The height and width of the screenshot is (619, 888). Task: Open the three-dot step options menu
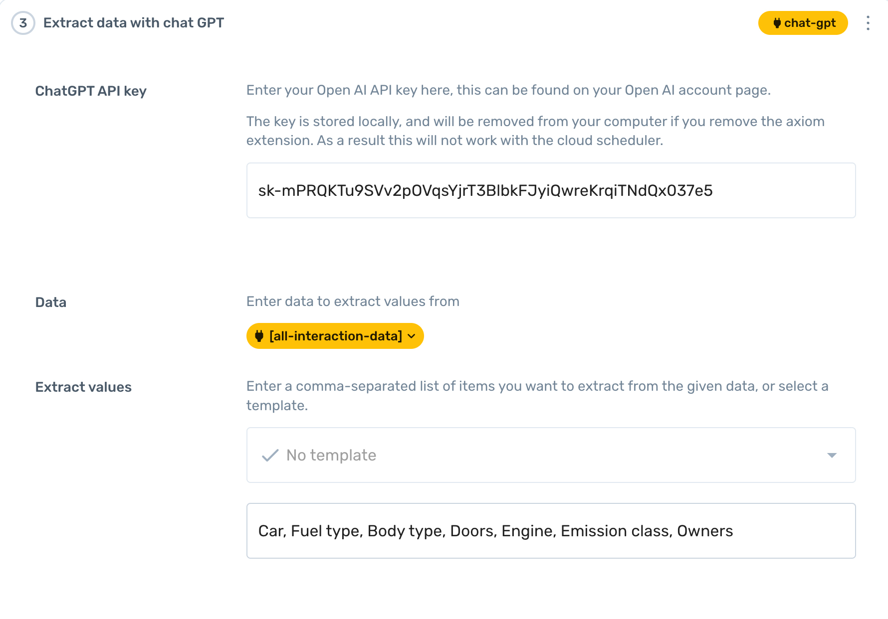[868, 23]
